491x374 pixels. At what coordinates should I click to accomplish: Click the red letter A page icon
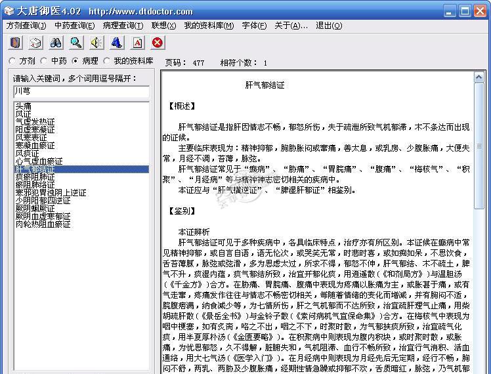pos(137,43)
